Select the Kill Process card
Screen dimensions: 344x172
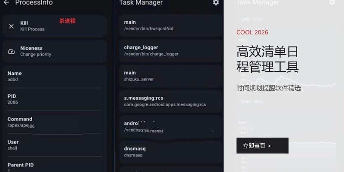[55, 26]
